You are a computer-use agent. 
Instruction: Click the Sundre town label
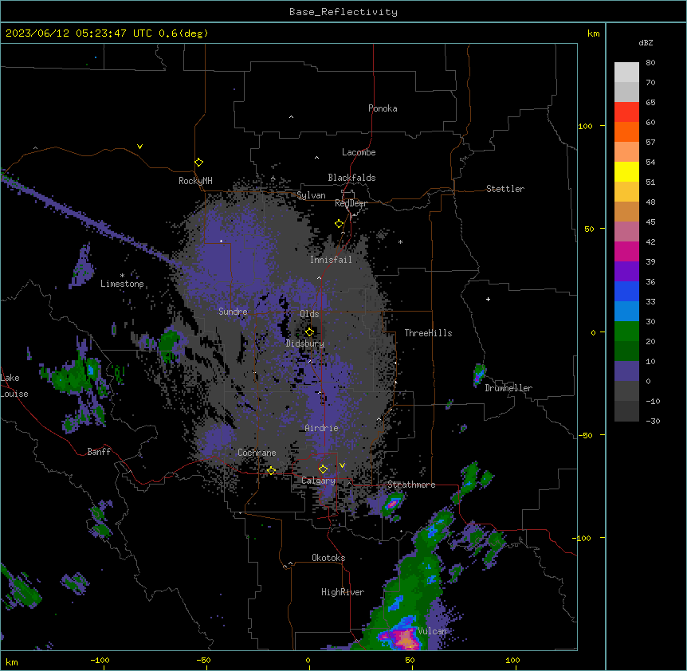click(233, 312)
